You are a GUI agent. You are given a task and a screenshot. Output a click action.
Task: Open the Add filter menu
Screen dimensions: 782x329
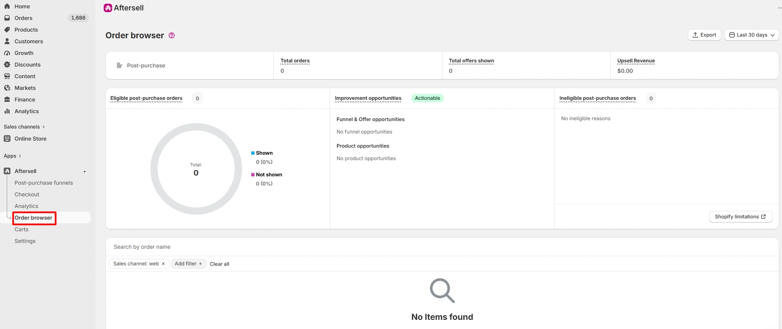tap(189, 264)
